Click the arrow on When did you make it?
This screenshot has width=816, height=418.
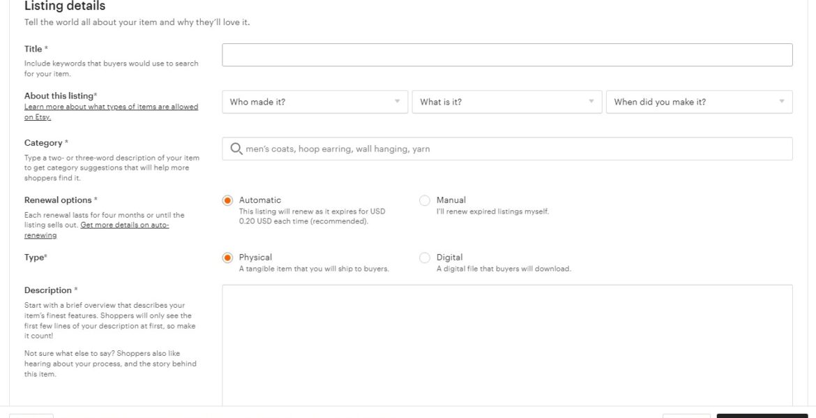tap(781, 102)
